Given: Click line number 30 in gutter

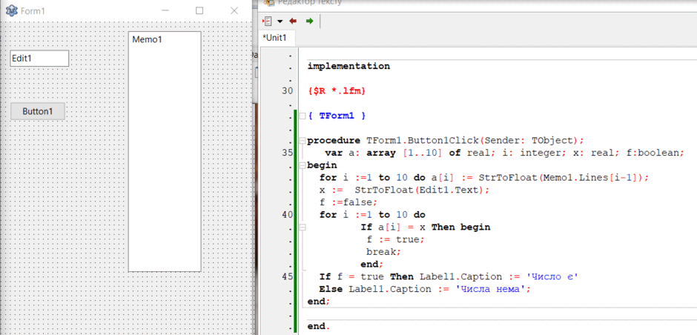Looking at the screenshot, I should point(287,91).
